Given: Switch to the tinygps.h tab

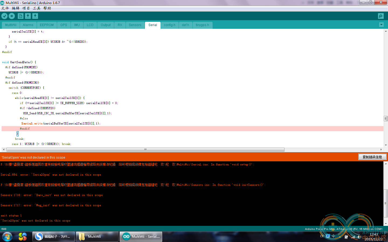Looking at the screenshot, I should [203, 25].
